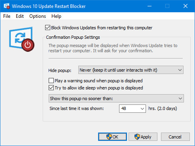
Task: Open the Edit menu
Action: 20,16
